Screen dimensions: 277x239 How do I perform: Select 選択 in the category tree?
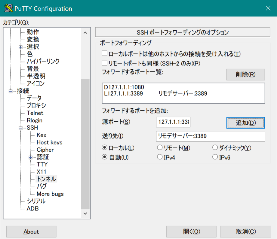pos(33,47)
